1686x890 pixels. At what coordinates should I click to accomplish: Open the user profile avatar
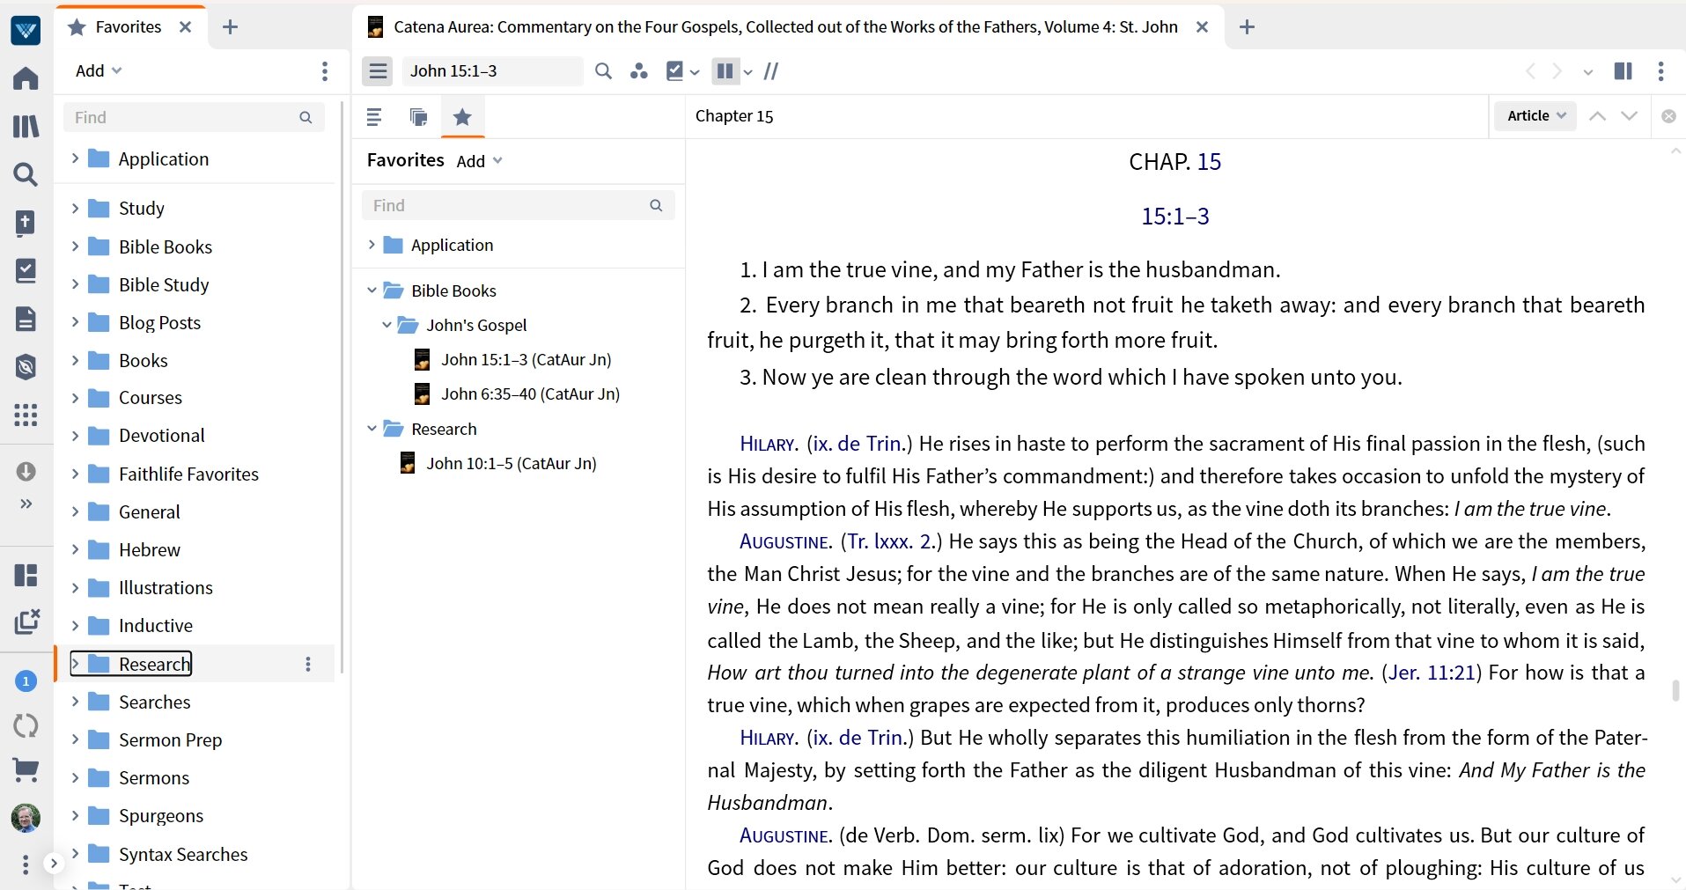[x=26, y=818]
